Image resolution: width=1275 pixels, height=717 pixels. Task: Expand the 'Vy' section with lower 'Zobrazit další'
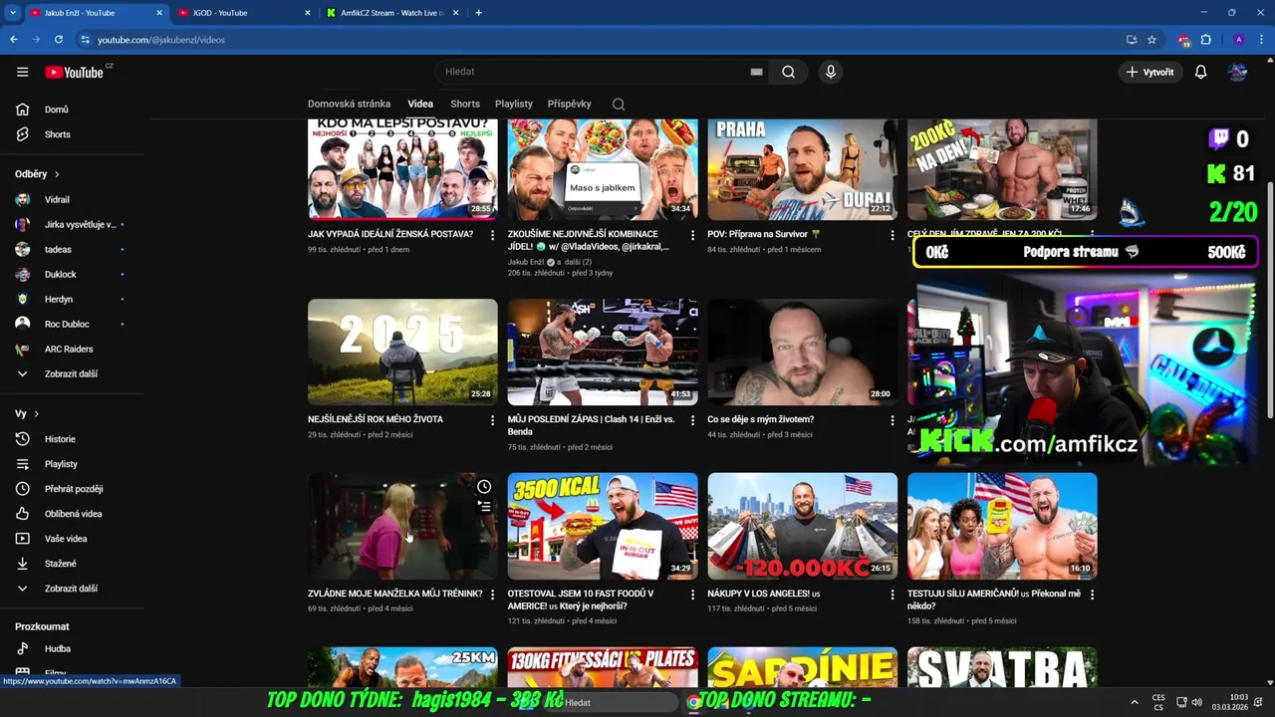click(72, 589)
